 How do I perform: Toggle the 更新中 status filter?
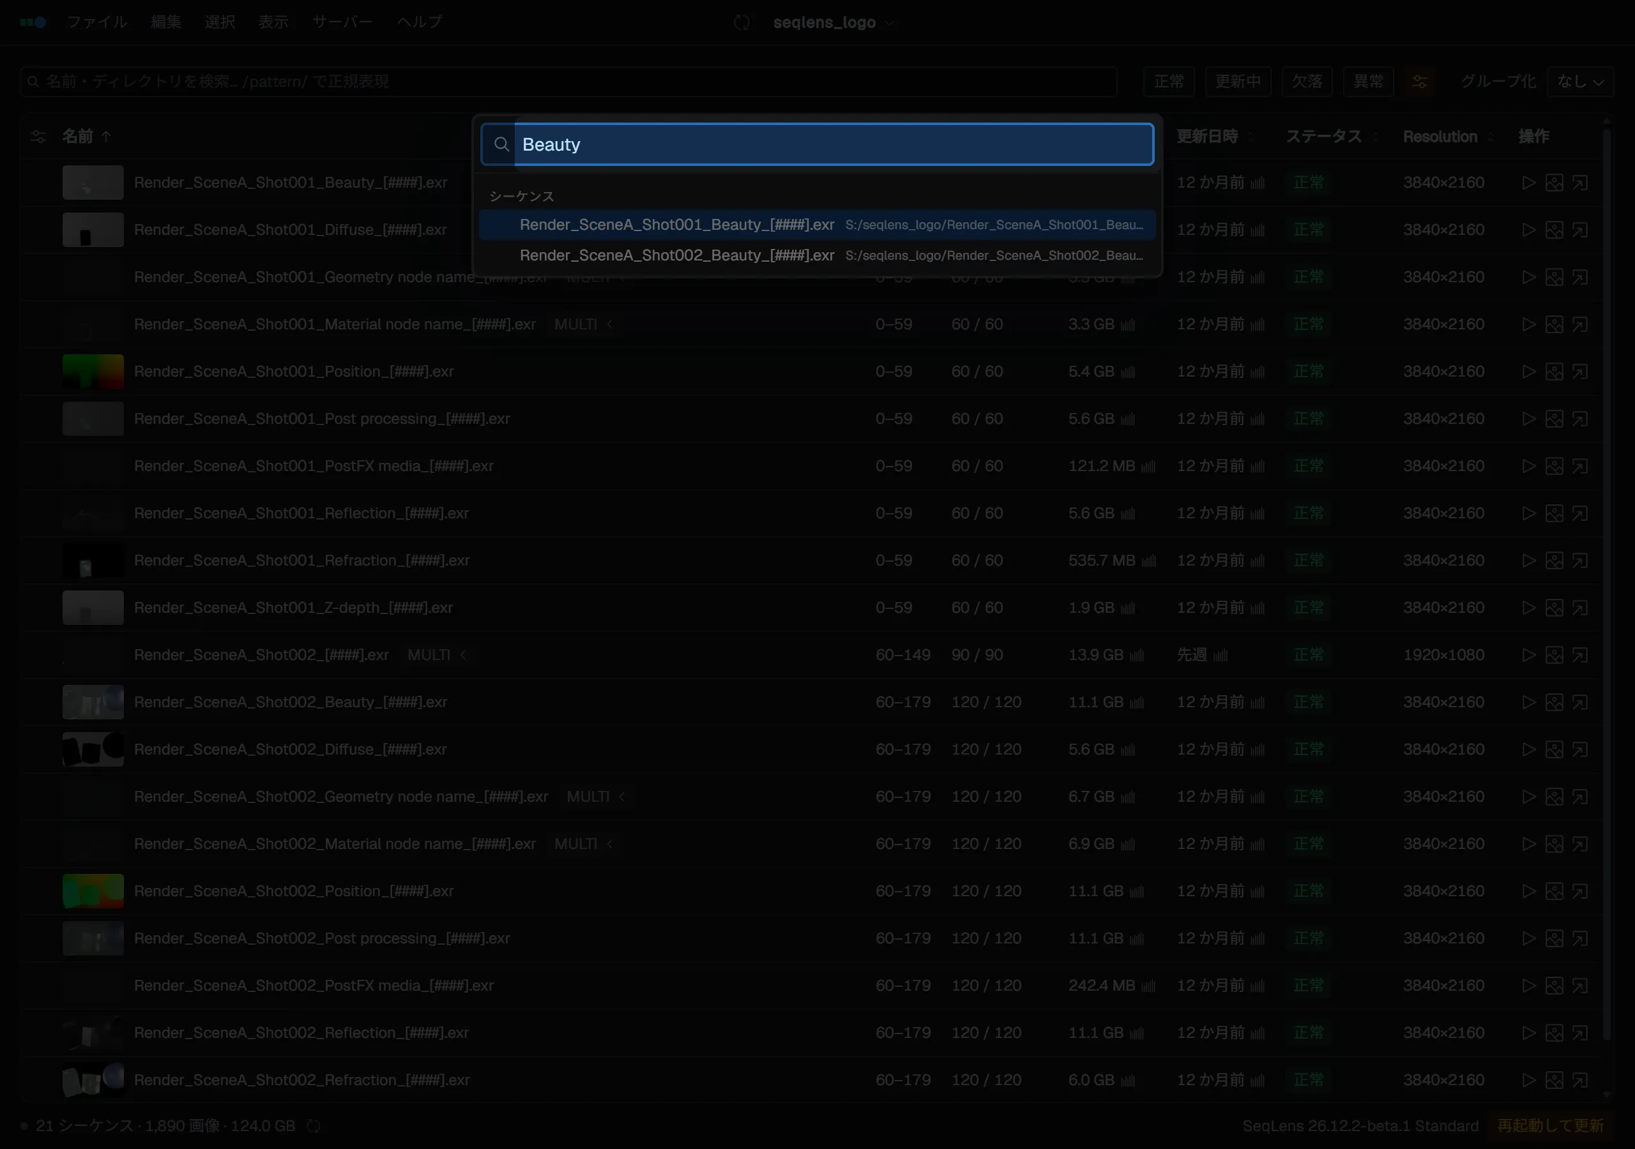point(1238,82)
